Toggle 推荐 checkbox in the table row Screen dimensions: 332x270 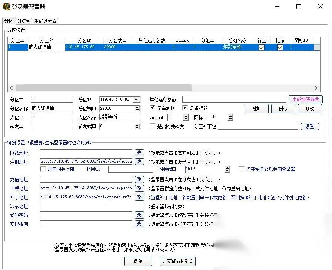pyautogui.click(x=280, y=47)
